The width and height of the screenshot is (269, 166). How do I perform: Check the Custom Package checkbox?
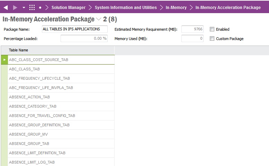[212, 39]
